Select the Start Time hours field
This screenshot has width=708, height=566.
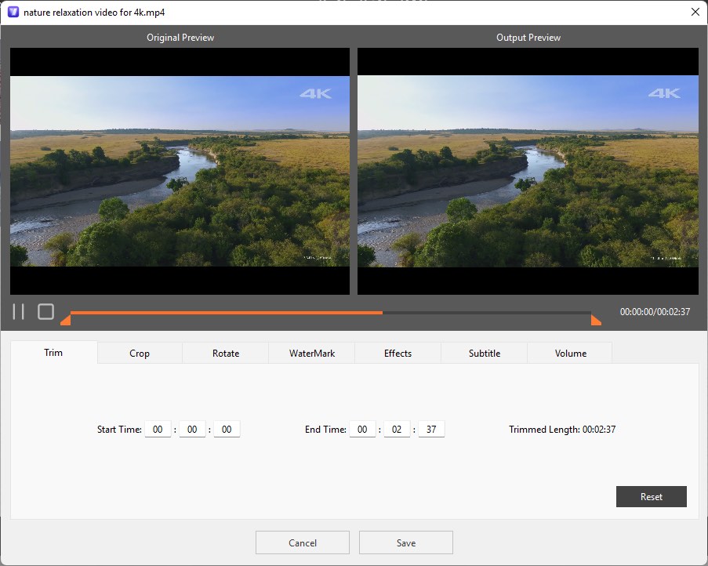pos(158,429)
